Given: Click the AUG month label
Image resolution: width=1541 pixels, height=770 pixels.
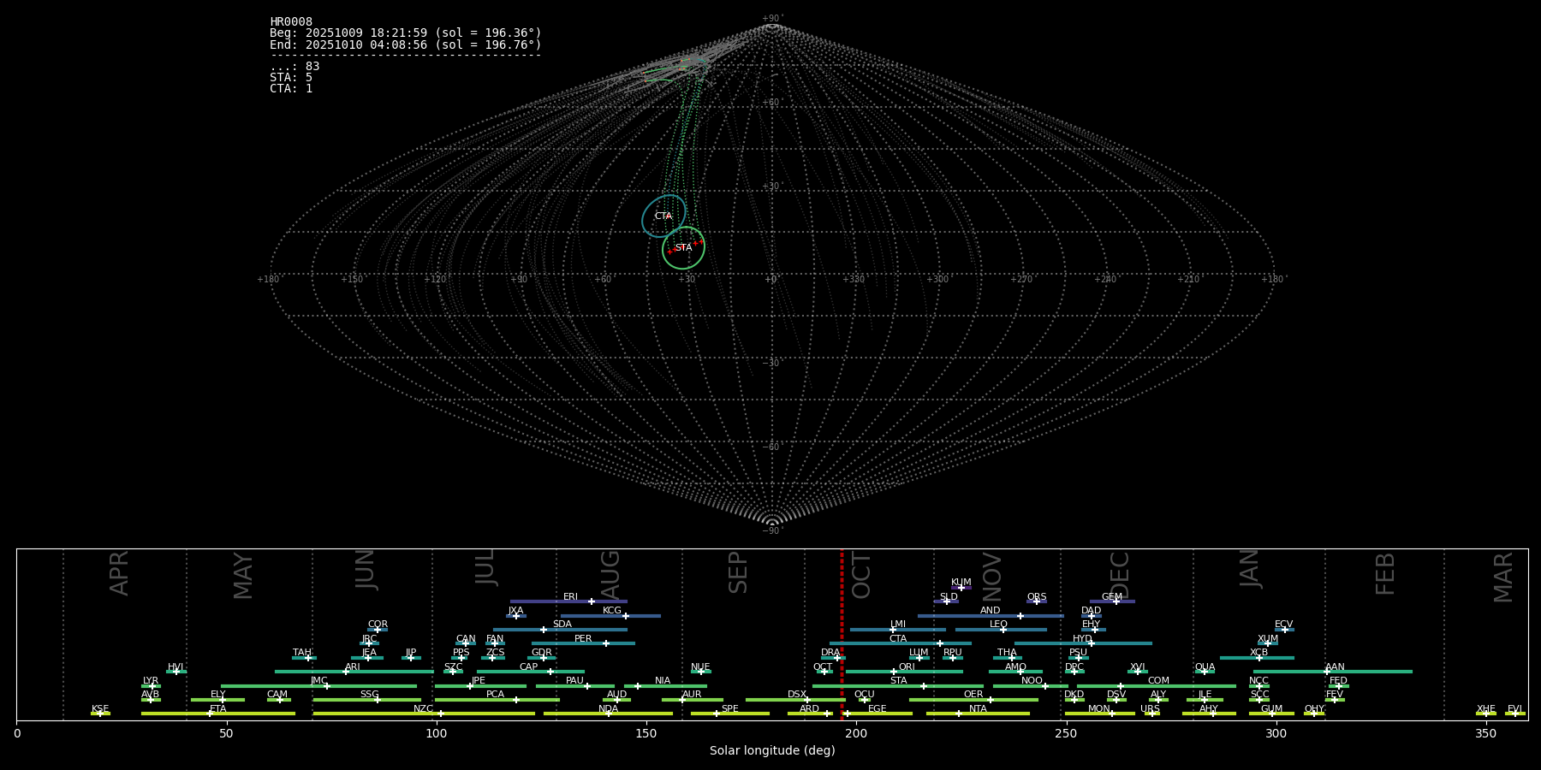Looking at the screenshot, I should [x=610, y=573].
